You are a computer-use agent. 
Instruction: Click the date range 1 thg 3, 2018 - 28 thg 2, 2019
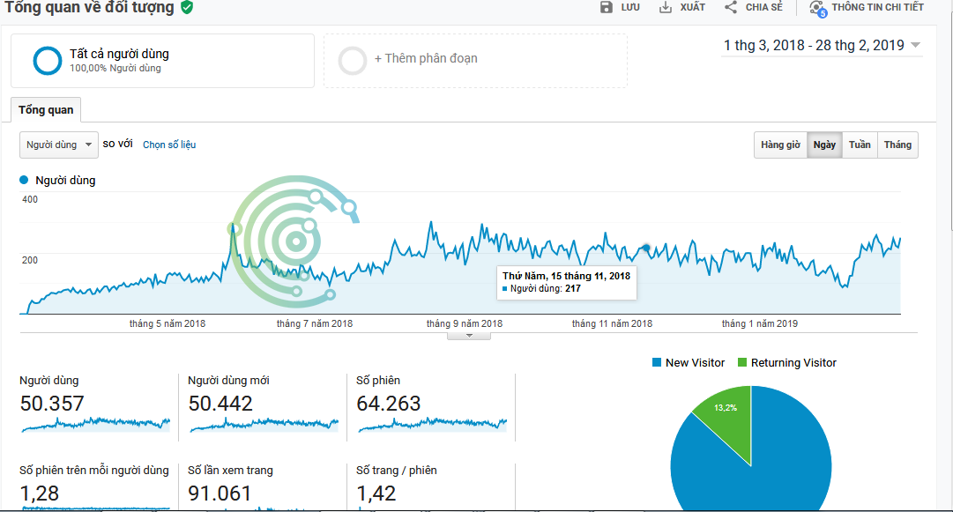tap(814, 45)
